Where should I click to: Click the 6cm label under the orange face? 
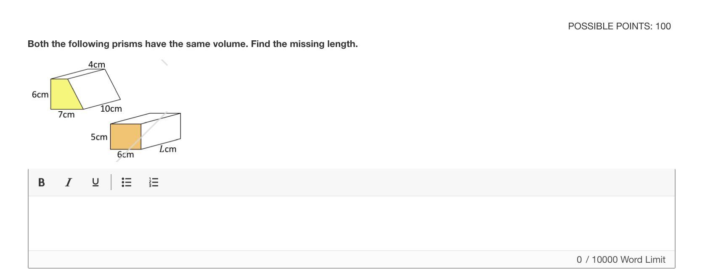tap(125, 154)
